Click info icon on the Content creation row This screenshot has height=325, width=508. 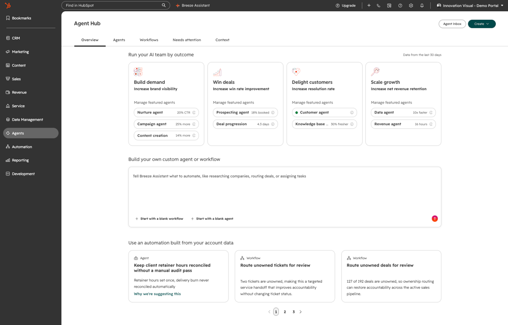tap(194, 136)
